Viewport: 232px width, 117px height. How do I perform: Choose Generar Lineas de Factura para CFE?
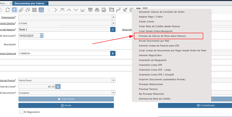(159, 46)
